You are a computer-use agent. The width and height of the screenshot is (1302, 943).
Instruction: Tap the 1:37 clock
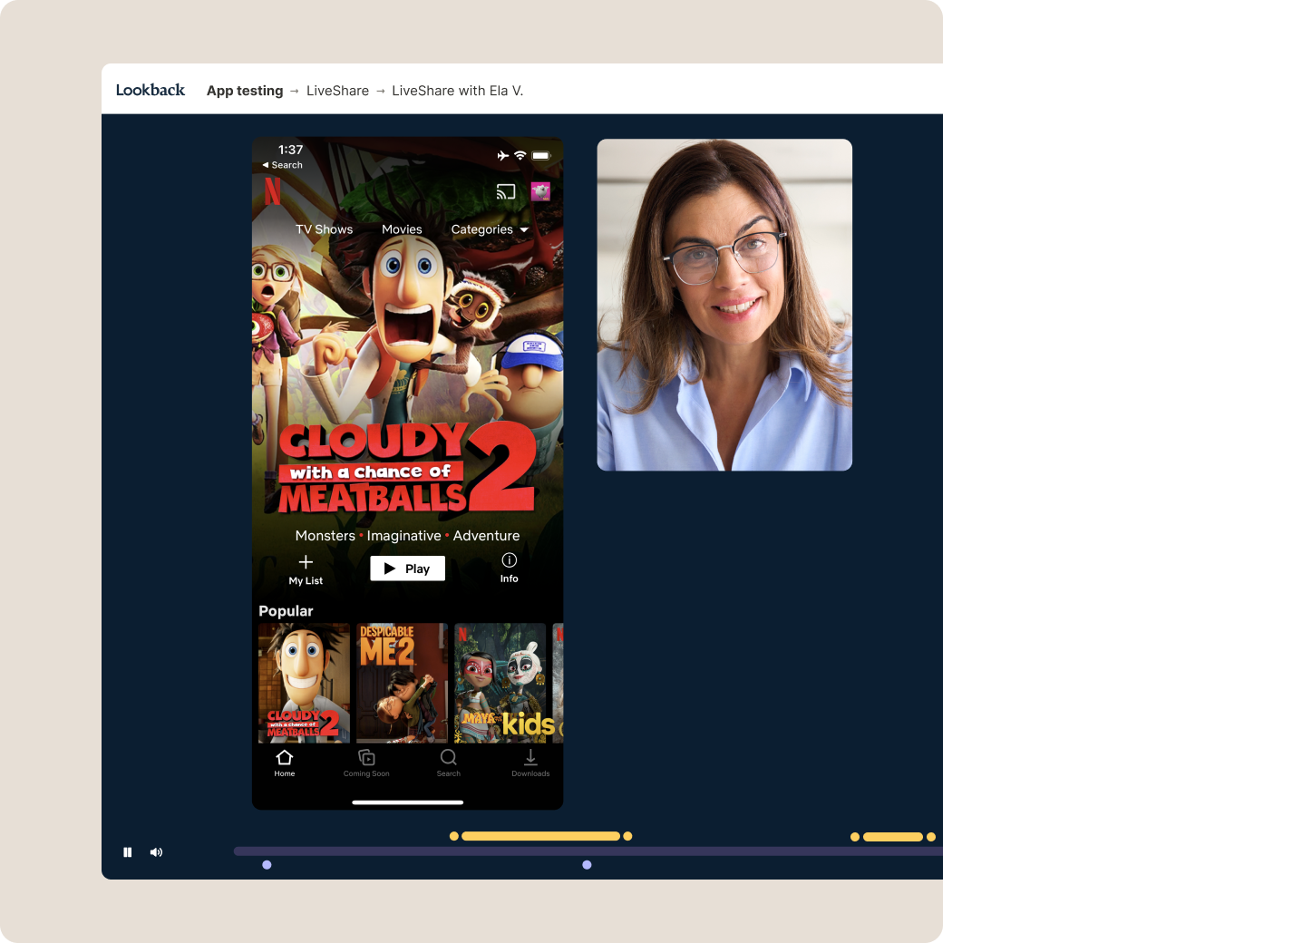(291, 150)
